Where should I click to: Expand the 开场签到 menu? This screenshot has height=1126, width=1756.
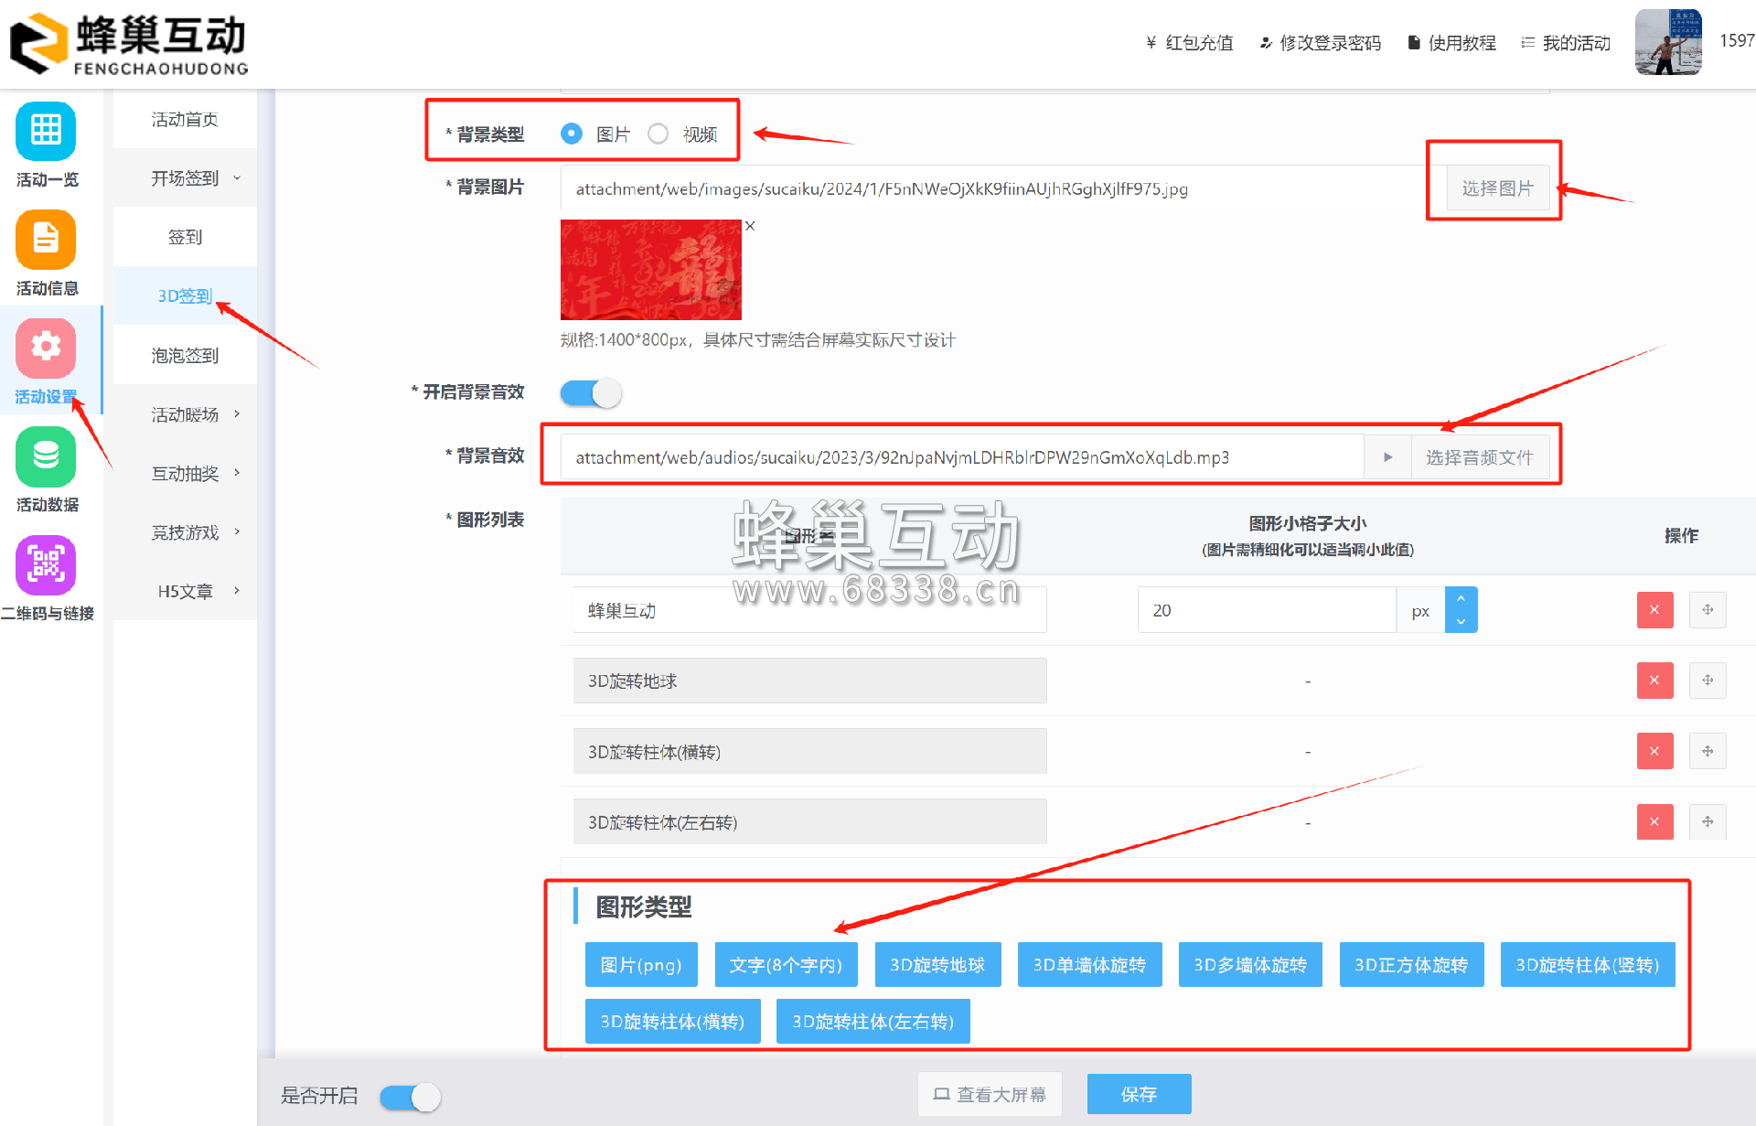click(194, 178)
